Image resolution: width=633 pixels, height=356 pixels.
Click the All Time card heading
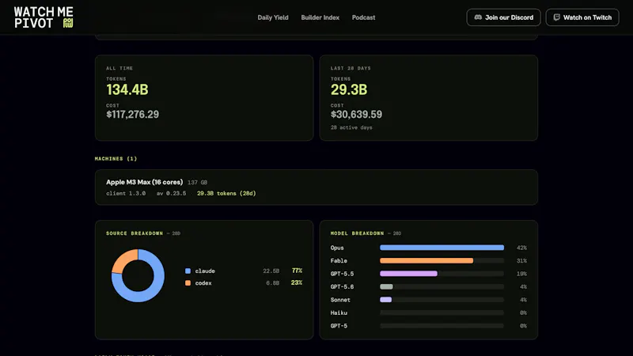(x=119, y=68)
